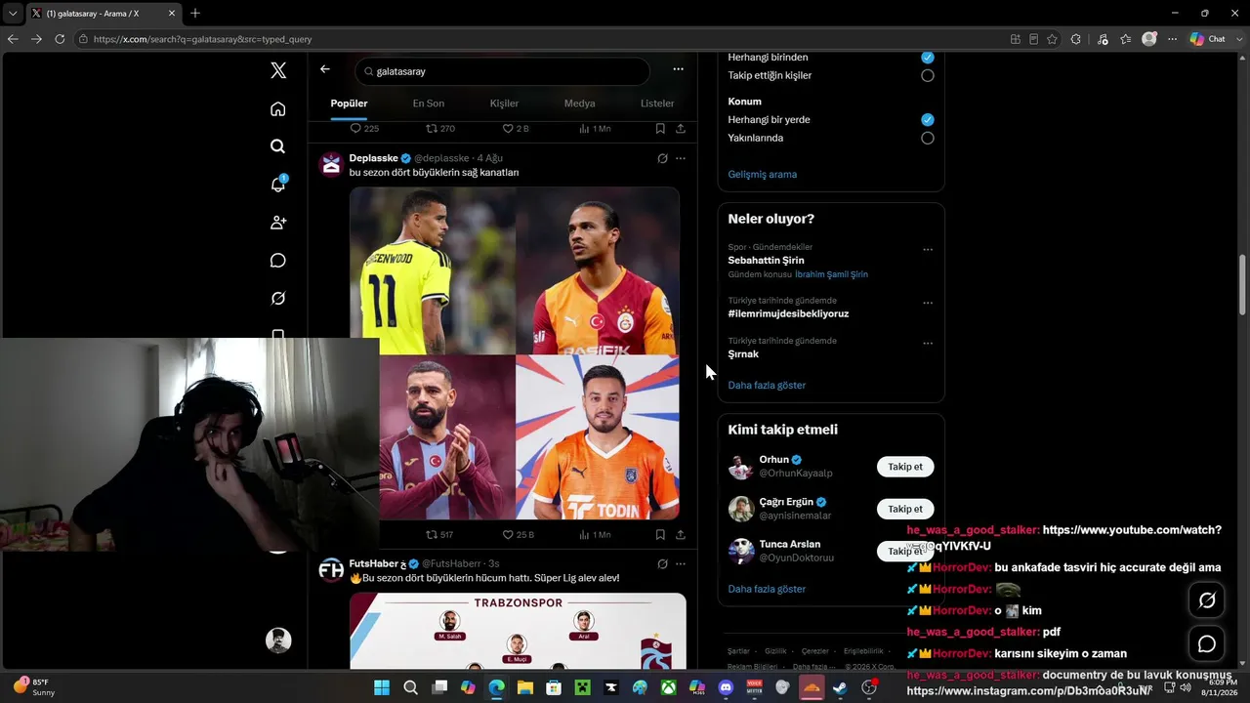The height and width of the screenshot is (703, 1250).
Task: Open the İbrahim Şamil Şirin topic link
Action: [x=831, y=275]
